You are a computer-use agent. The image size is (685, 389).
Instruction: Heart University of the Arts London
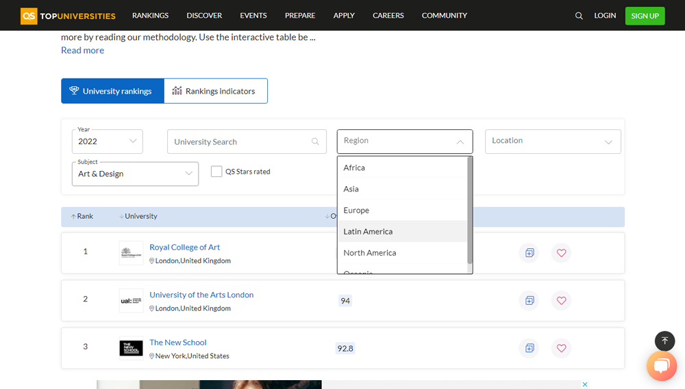pyautogui.click(x=562, y=301)
